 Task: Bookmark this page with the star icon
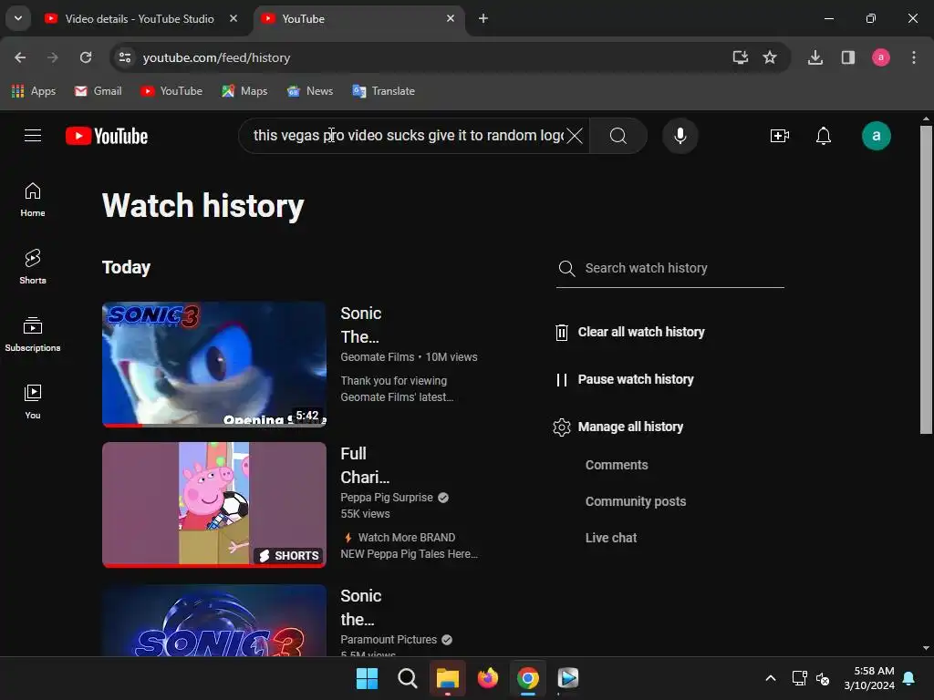[x=770, y=57]
